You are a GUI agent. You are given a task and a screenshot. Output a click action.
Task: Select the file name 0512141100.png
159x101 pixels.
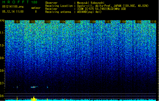(13, 7)
